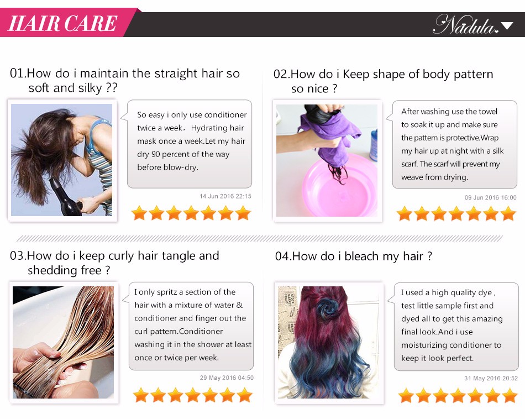This screenshot has height=419, width=525.
Task: Click the pink HAIR CARE banner title
Action: pyautogui.click(x=62, y=23)
